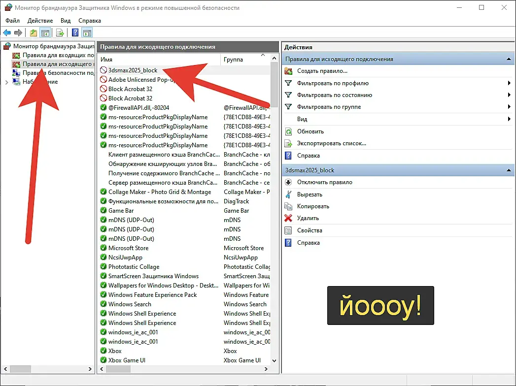
Task: Click the Обновить refresh icon
Action: click(288, 131)
